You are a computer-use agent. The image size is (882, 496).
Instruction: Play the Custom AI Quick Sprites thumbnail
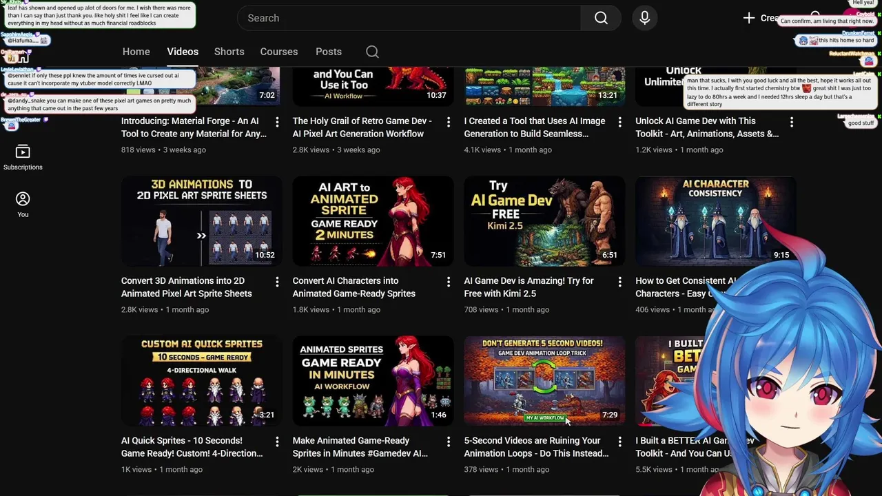201,381
